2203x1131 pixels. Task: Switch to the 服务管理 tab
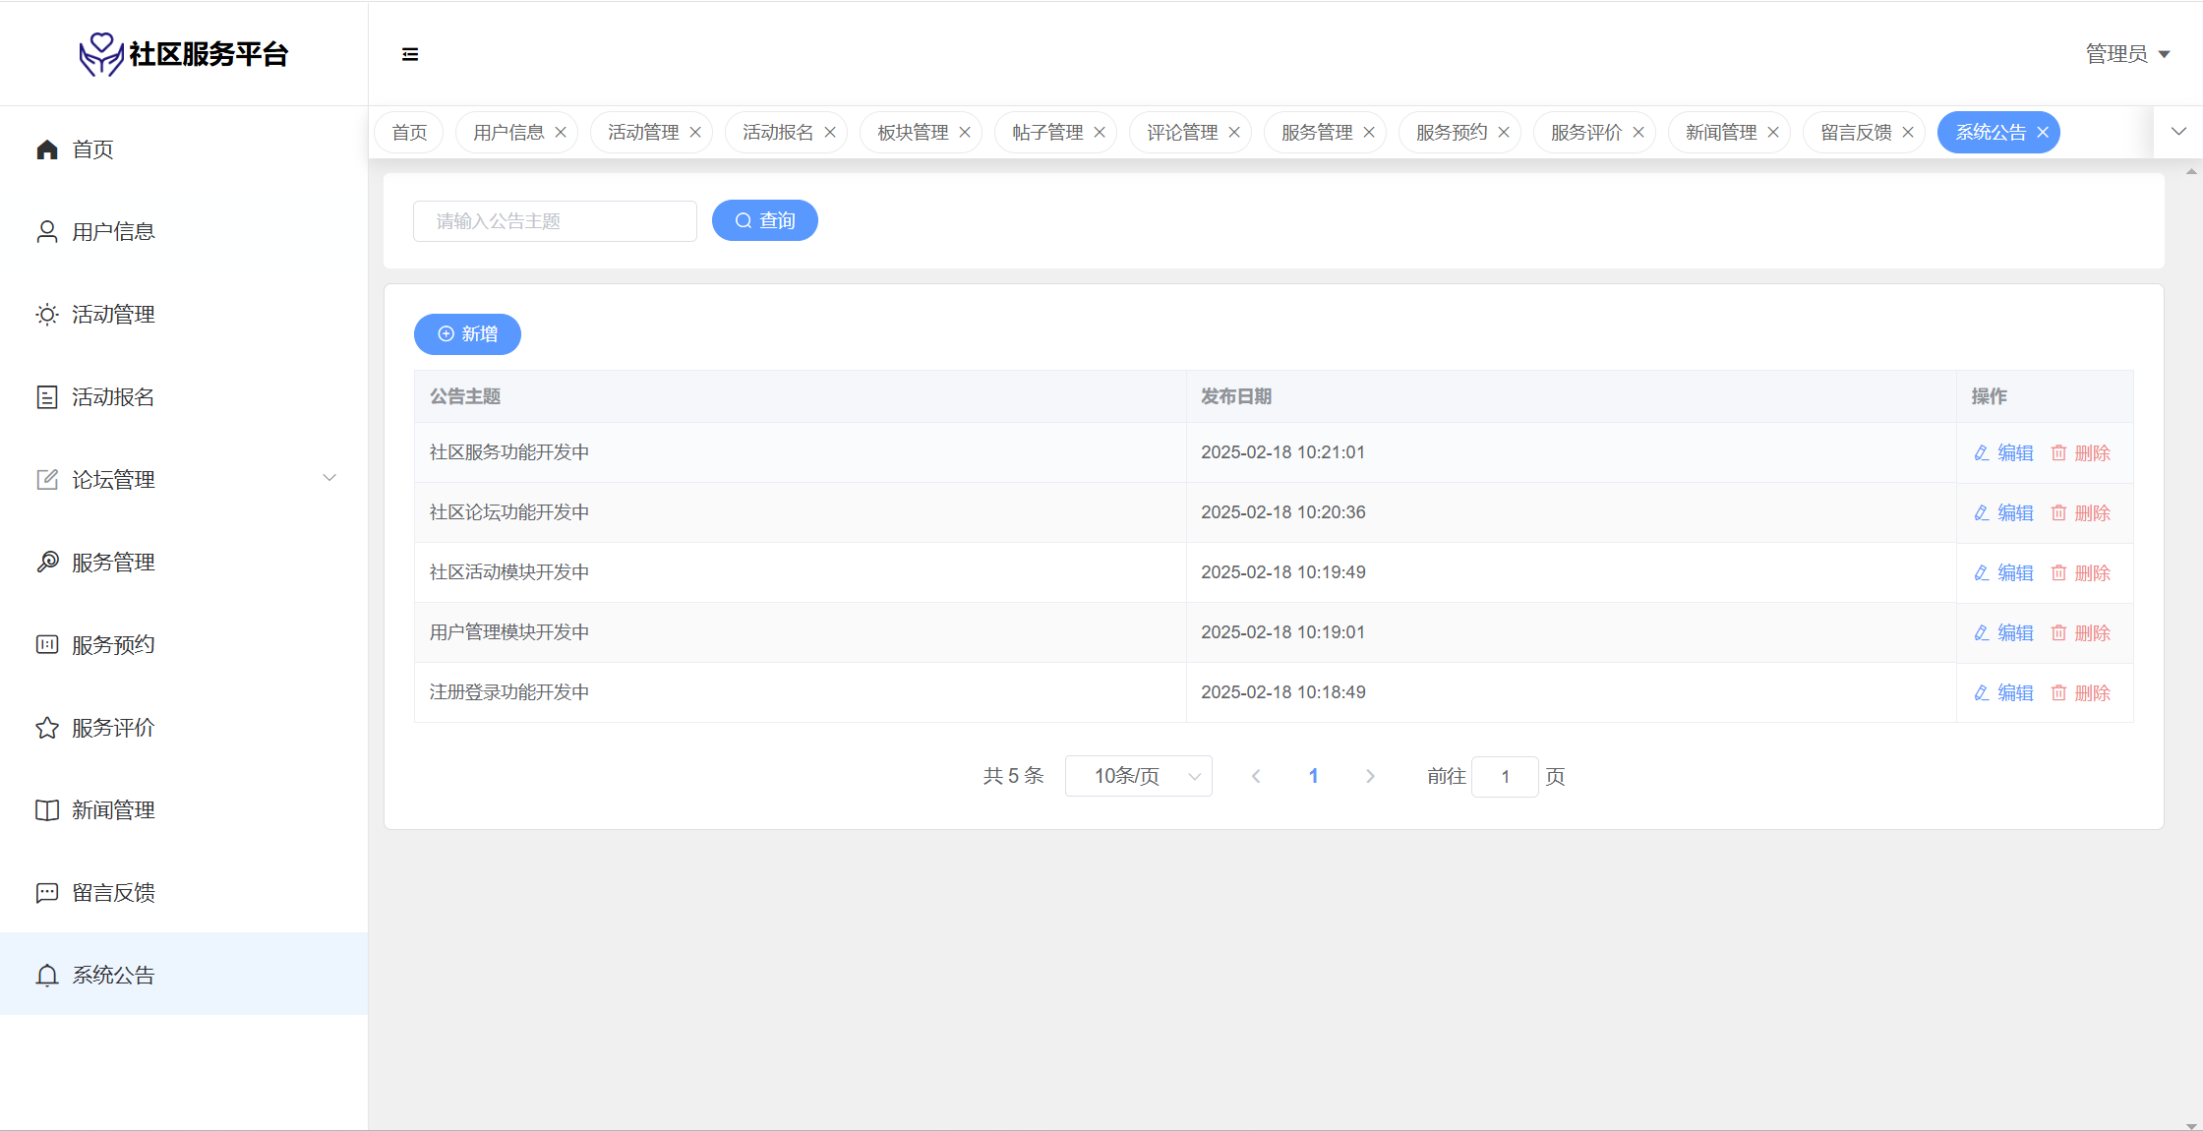[x=1316, y=133]
